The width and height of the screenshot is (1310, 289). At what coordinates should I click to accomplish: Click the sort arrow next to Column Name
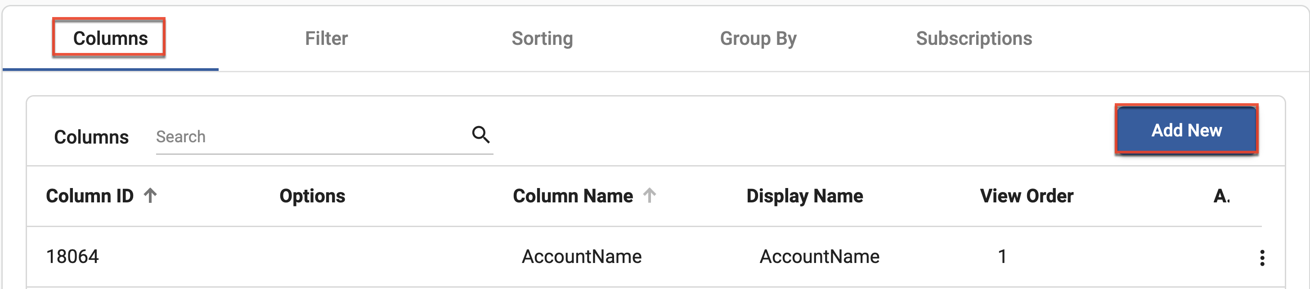point(650,195)
